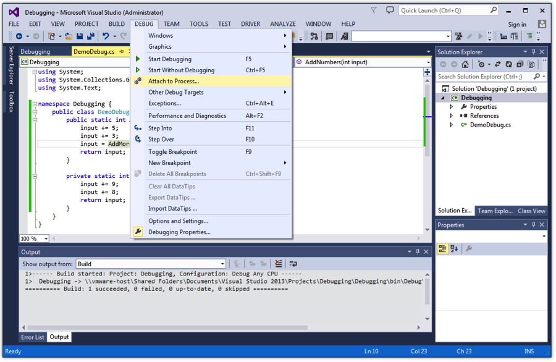Viewport: 556px width, 362px height.
Task: Click Collapse All icon in Solution Explorer
Action: pos(520,64)
